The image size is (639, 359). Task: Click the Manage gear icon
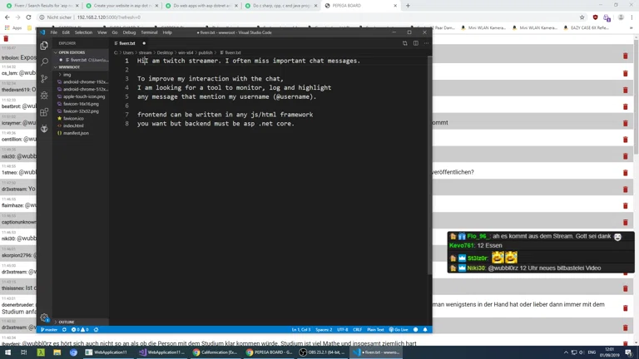pyautogui.click(x=44, y=317)
